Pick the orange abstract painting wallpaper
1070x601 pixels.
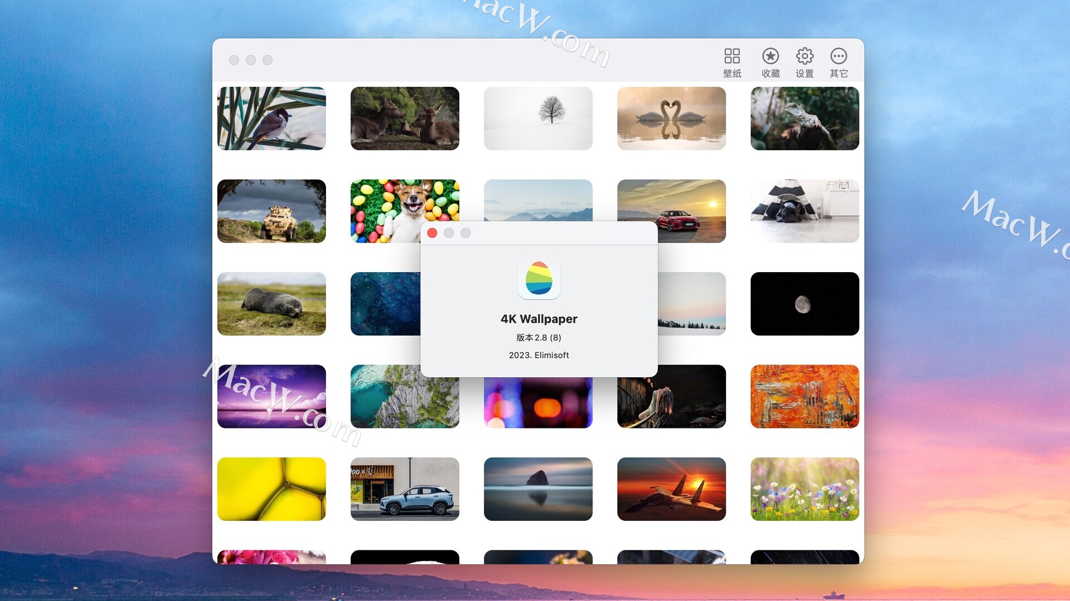(804, 396)
